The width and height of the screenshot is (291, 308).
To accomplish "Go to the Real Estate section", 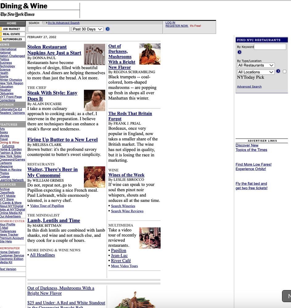I will (x=13, y=34).
